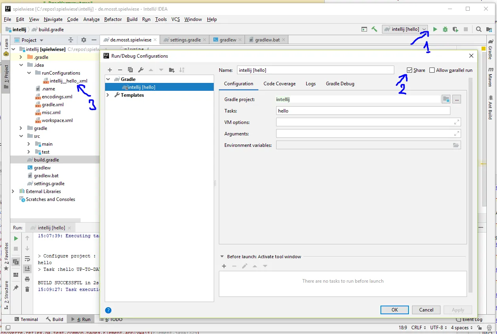497x334 pixels.
Task: Click the Build project hammer icon in the main toolbar
Action: [374, 29]
